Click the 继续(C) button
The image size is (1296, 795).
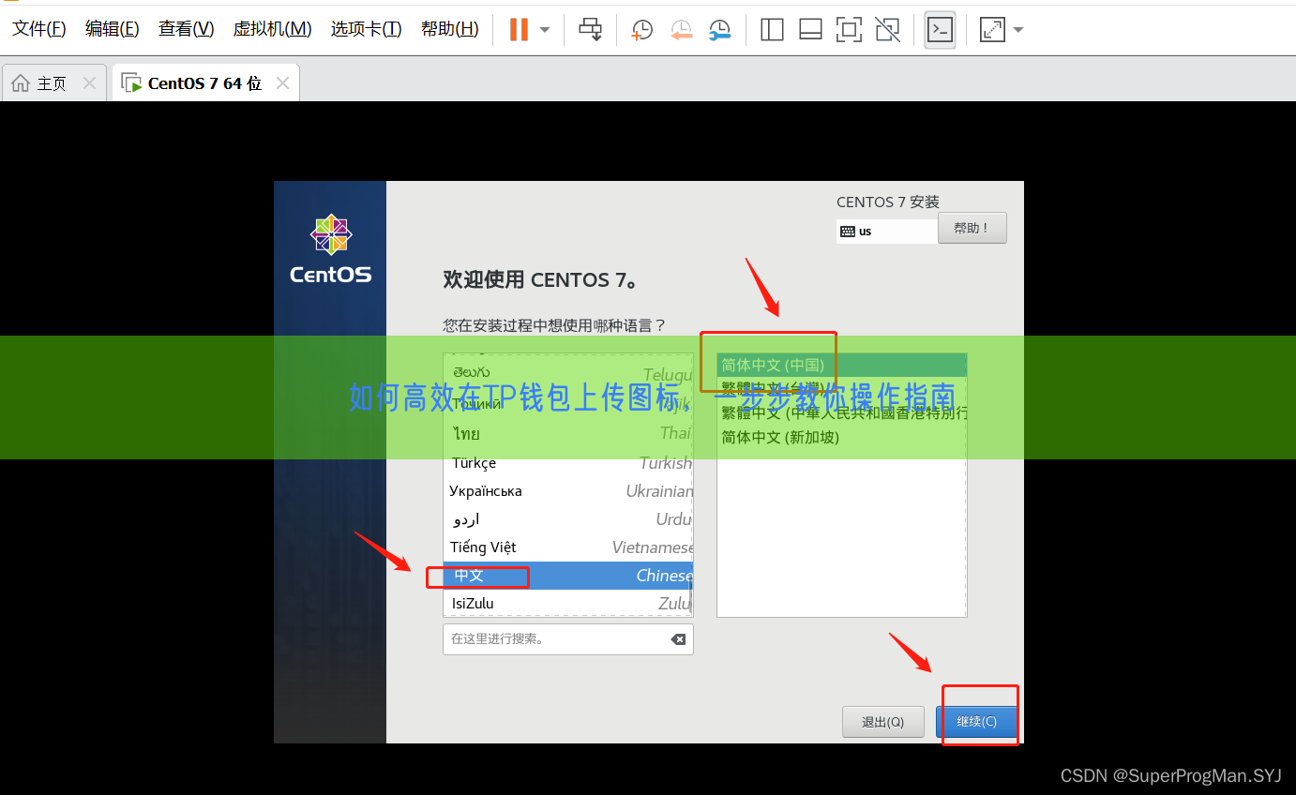tap(976, 722)
